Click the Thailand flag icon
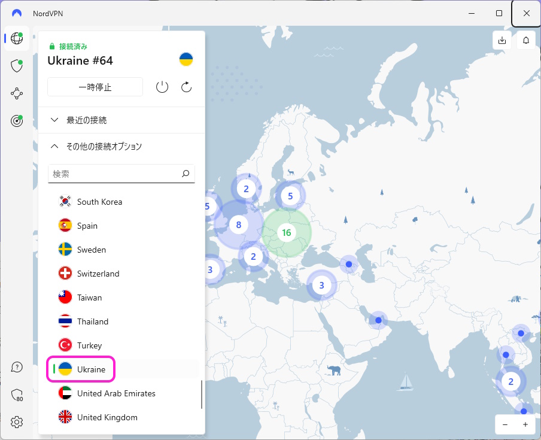Image resolution: width=541 pixels, height=440 pixels. coord(65,321)
